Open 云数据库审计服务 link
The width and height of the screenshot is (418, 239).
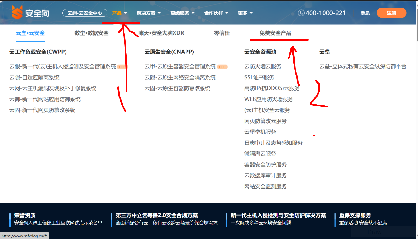pos(266,175)
